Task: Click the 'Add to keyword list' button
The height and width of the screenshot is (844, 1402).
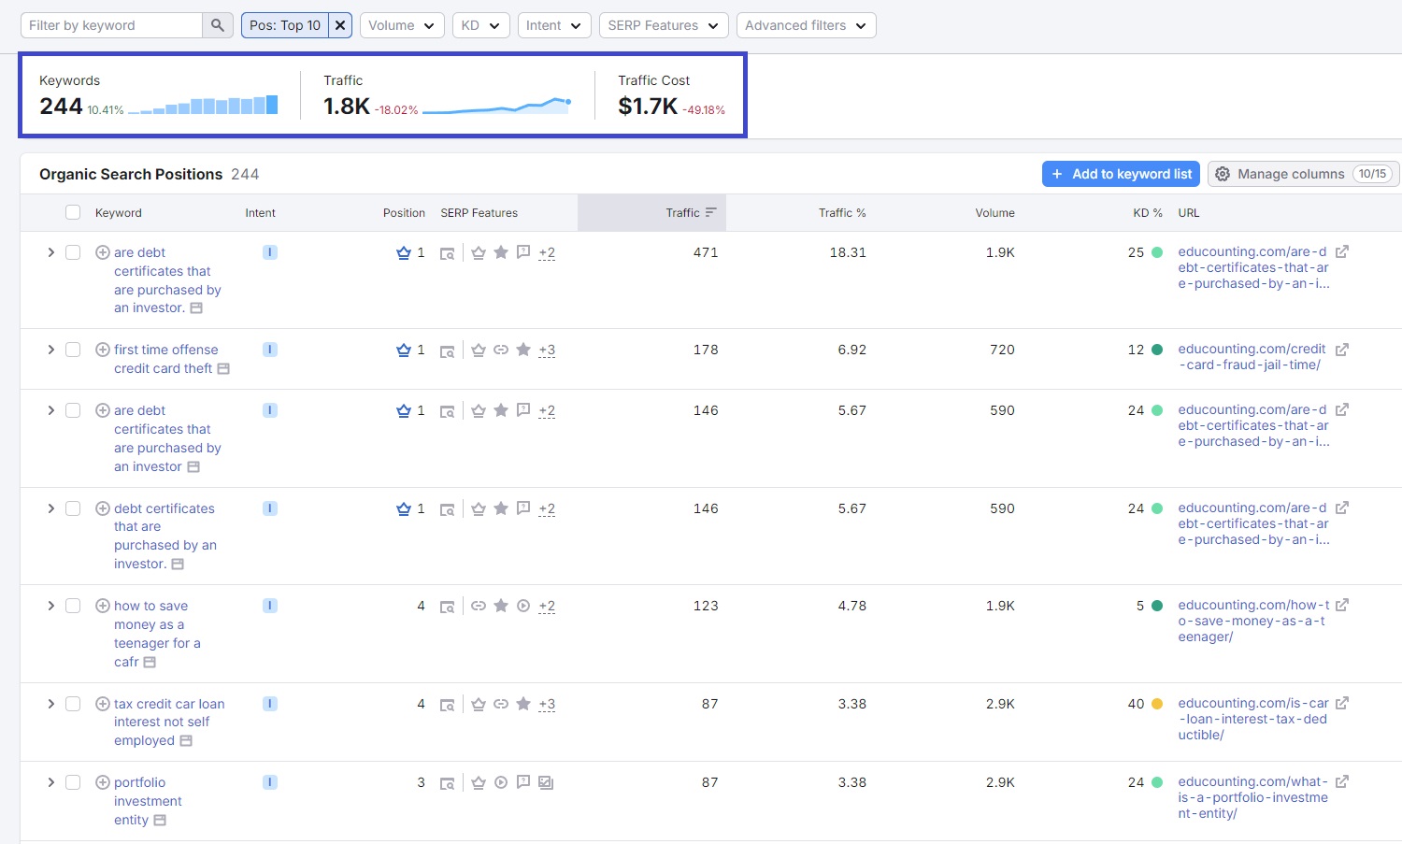Action: point(1121,174)
